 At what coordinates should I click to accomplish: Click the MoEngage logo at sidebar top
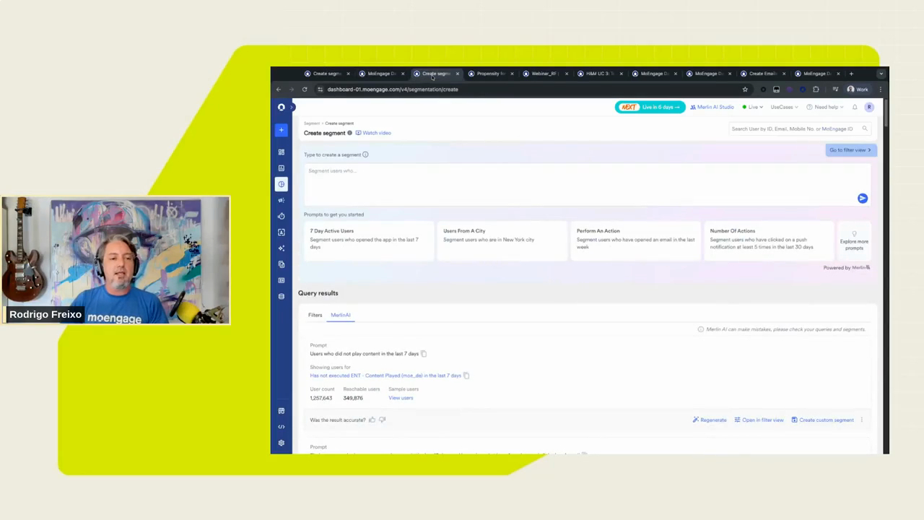coord(282,107)
